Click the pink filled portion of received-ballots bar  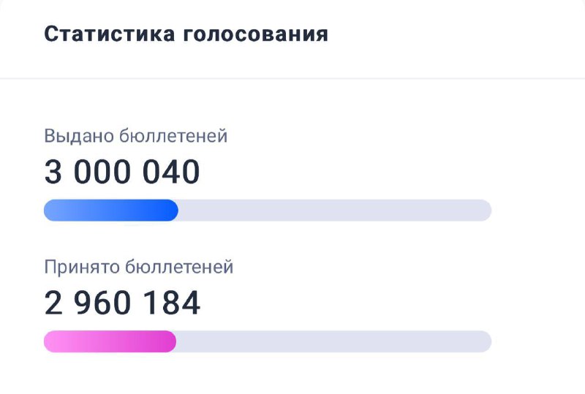pos(110,341)
